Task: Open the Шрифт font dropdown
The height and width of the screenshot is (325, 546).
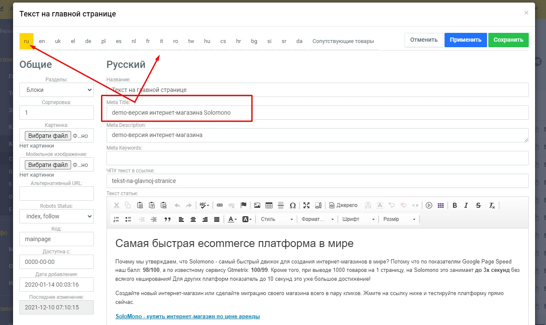Action: click(358, 219)
